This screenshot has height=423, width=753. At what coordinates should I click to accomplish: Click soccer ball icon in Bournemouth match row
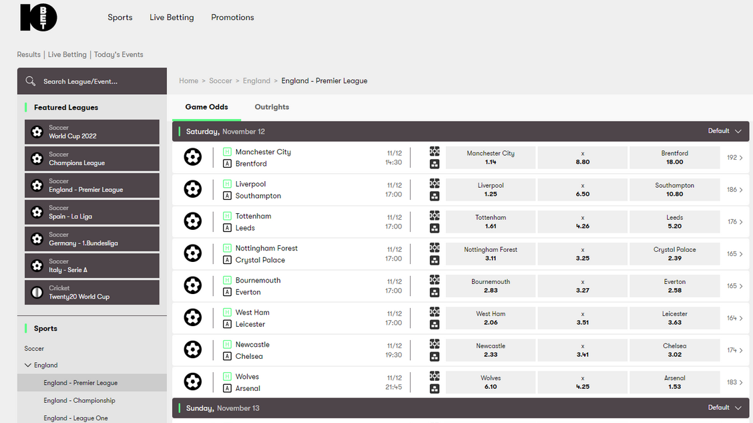(x=192, y=285)
